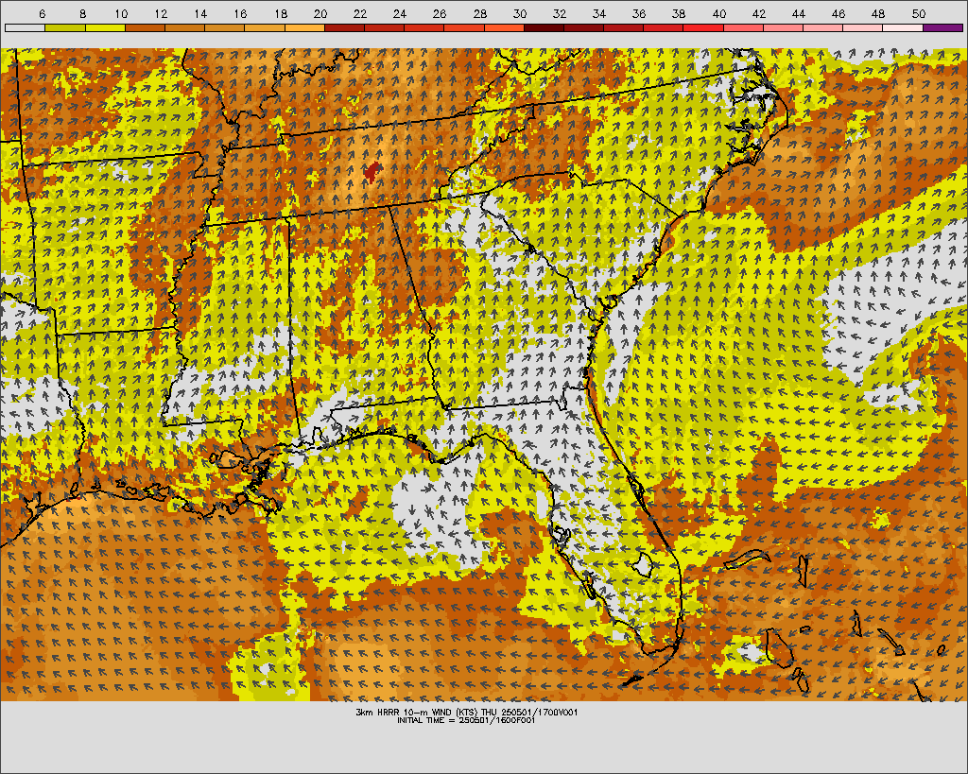Select the red swatch between 38 and 40
This screenshot has width=968, height=774.
pyautogui.click(x=703, y=27)
